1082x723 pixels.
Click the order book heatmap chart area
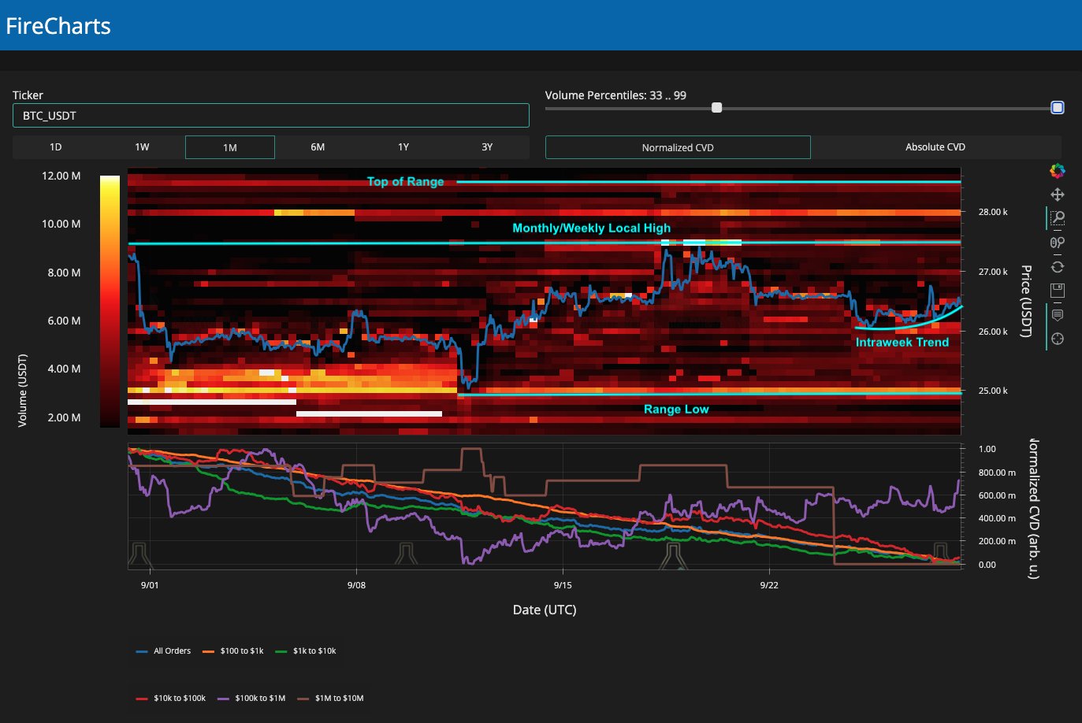[544, 301]
